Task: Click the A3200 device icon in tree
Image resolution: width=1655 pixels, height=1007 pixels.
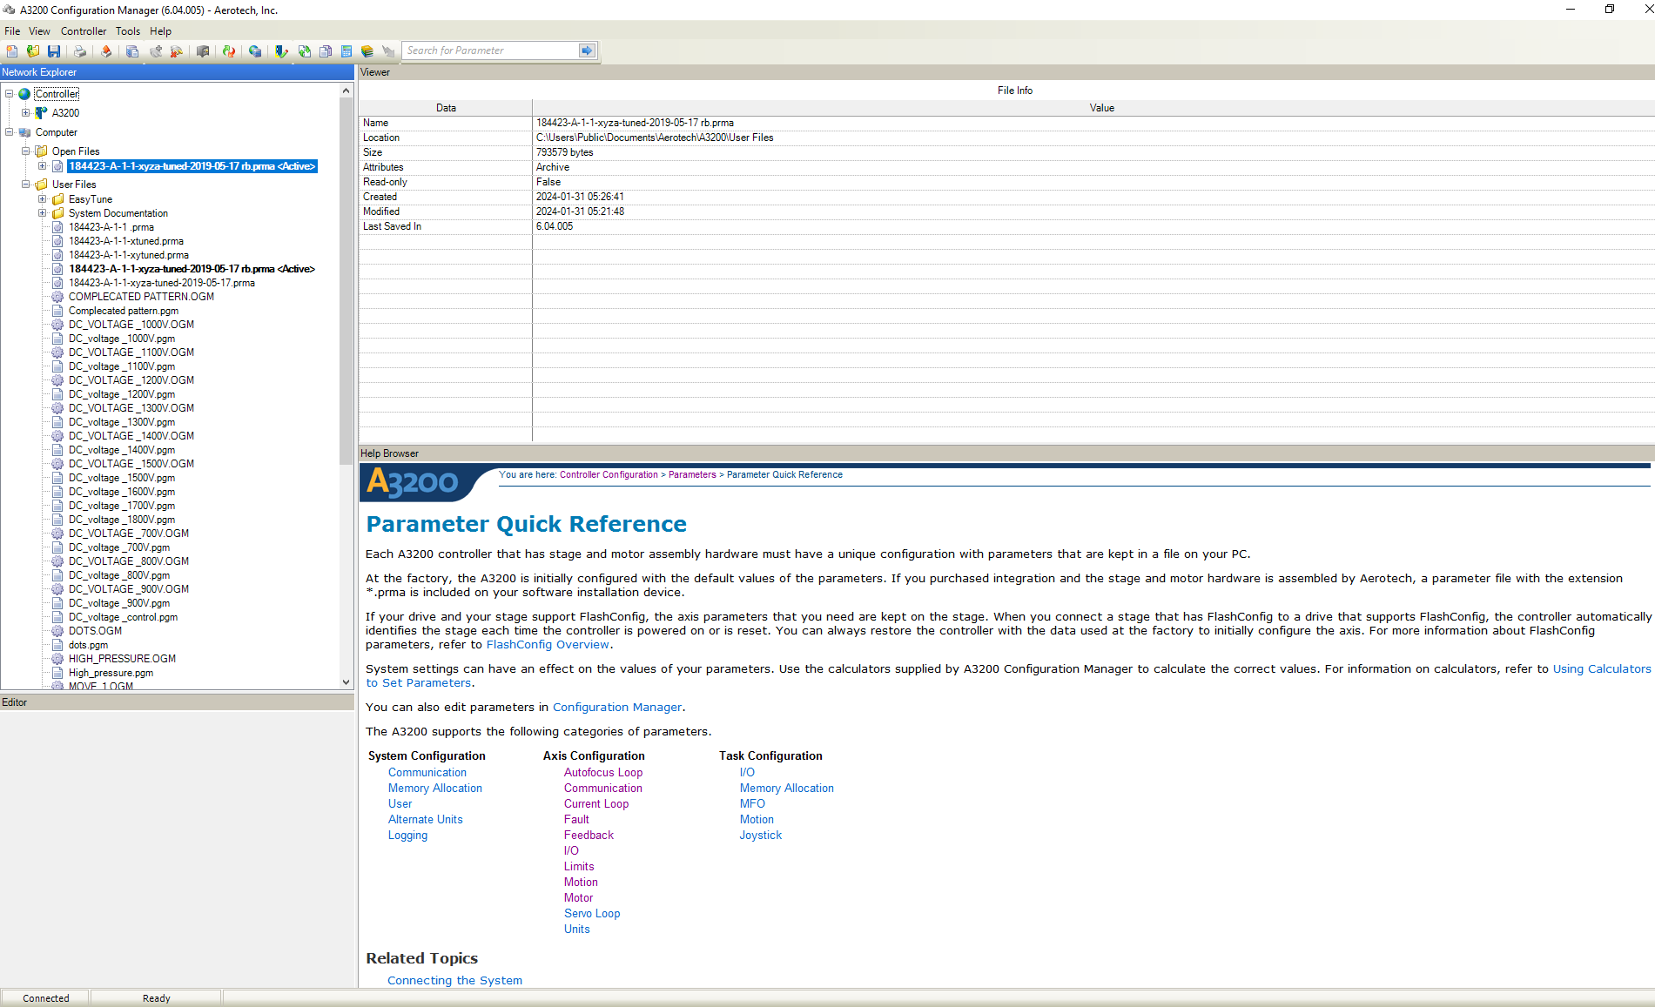Action: click(x=41, y=113)
